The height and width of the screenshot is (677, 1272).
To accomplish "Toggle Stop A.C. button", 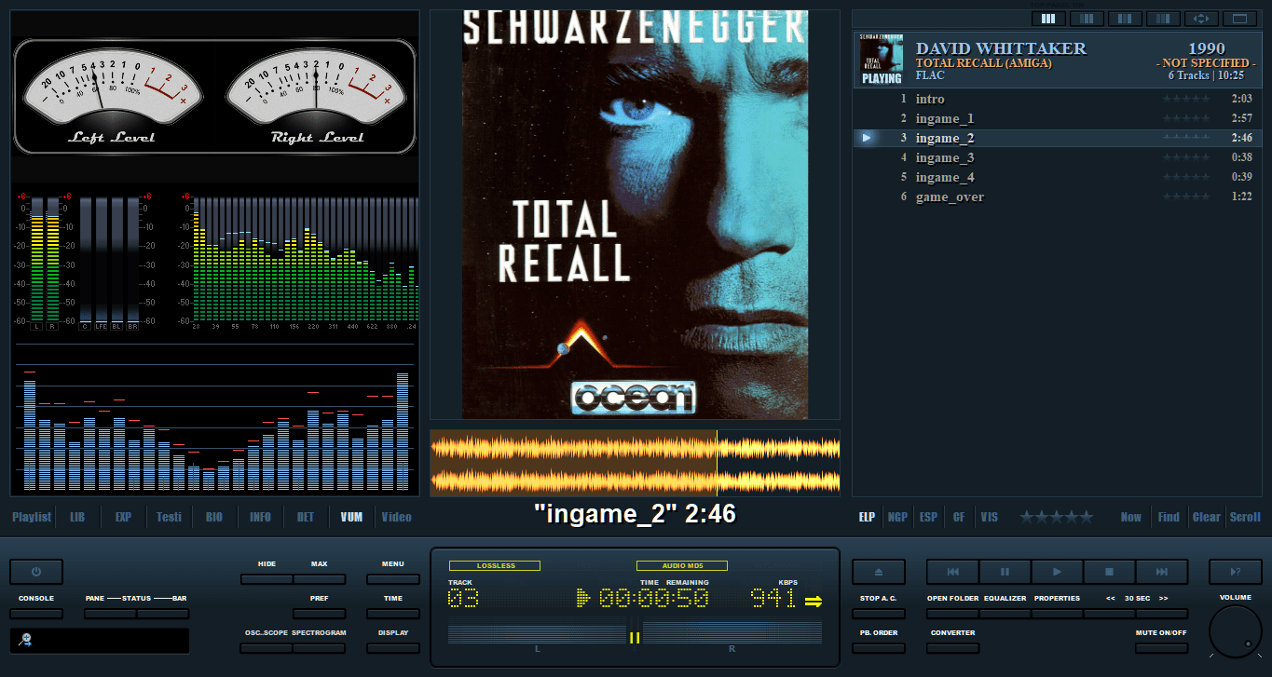I will 878,614.
